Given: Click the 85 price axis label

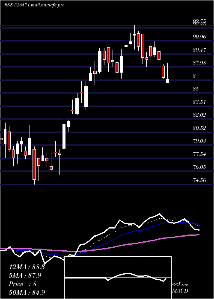Looking at the screenshot, I should click(x=196, y=89).
